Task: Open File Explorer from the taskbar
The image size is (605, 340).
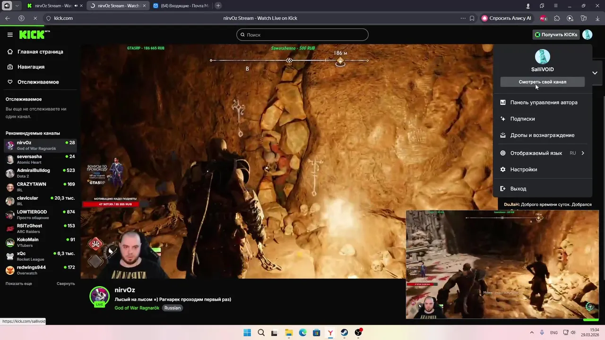Action: (x=289, y=332)
